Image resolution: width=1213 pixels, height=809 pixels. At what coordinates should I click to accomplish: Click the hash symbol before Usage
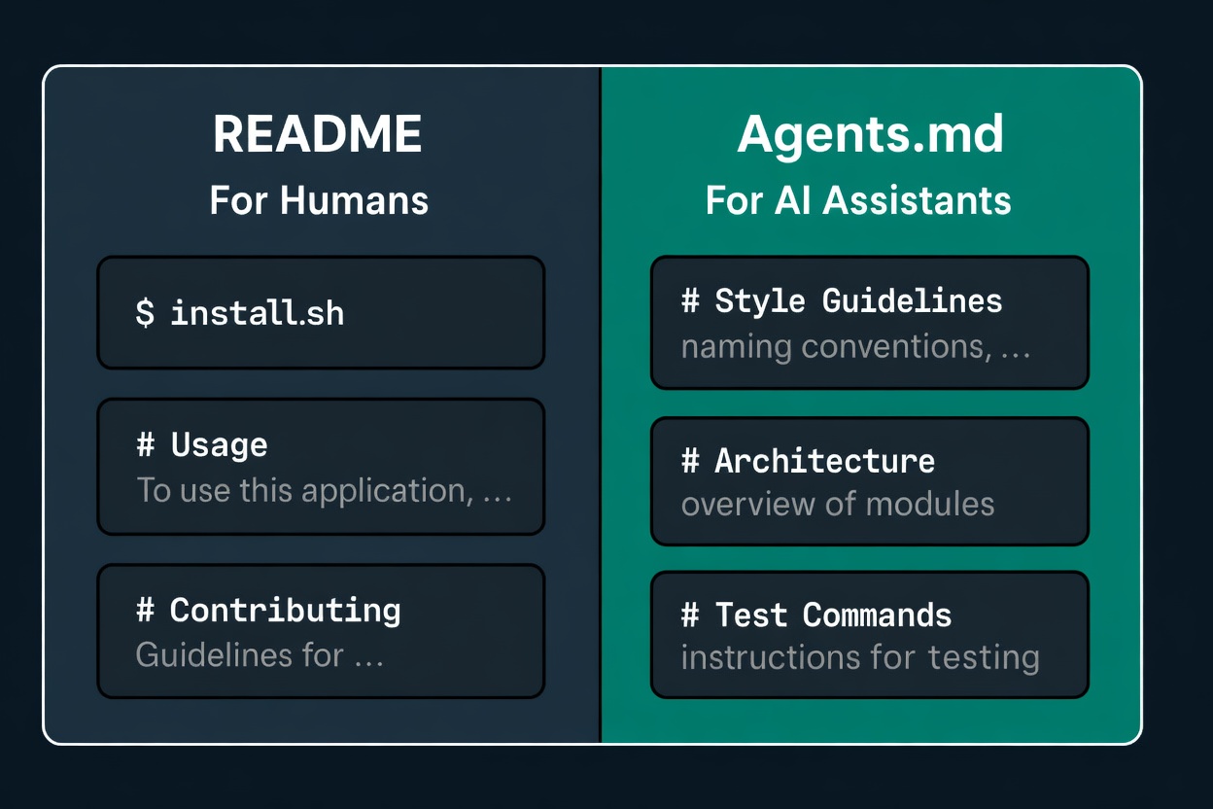pyautogui.click(x=146, y=445)
